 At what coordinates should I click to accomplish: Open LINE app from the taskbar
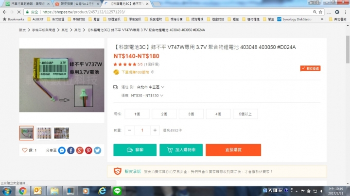tap(117, 191)
